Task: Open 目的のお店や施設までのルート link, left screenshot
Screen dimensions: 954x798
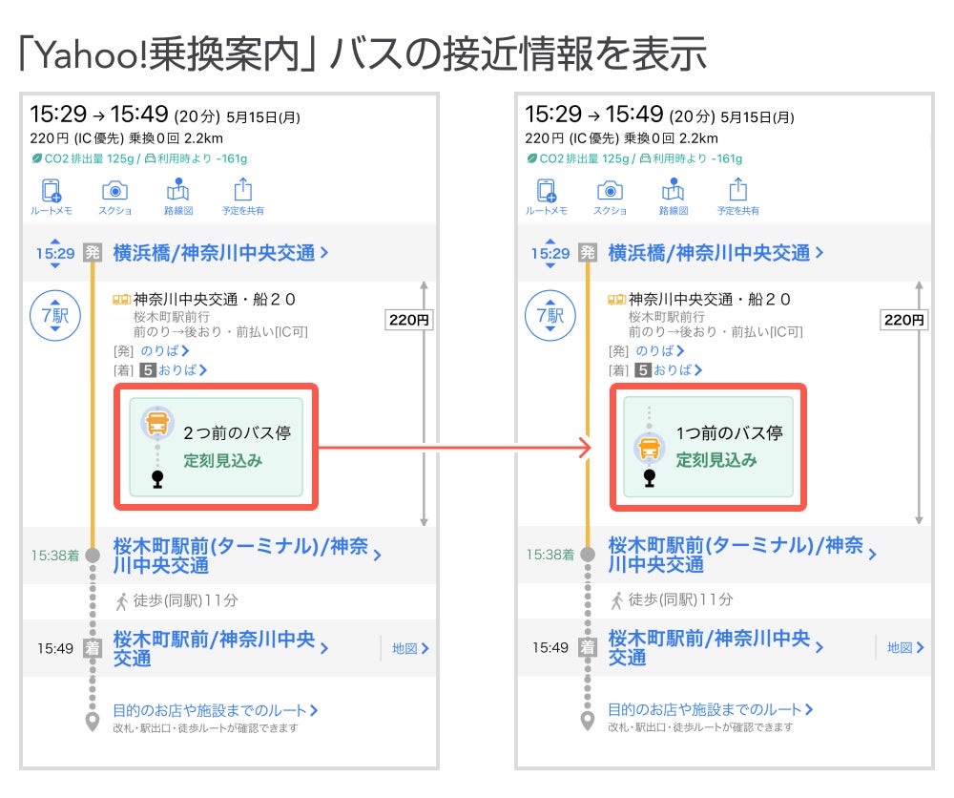Action: coord(216,710)
